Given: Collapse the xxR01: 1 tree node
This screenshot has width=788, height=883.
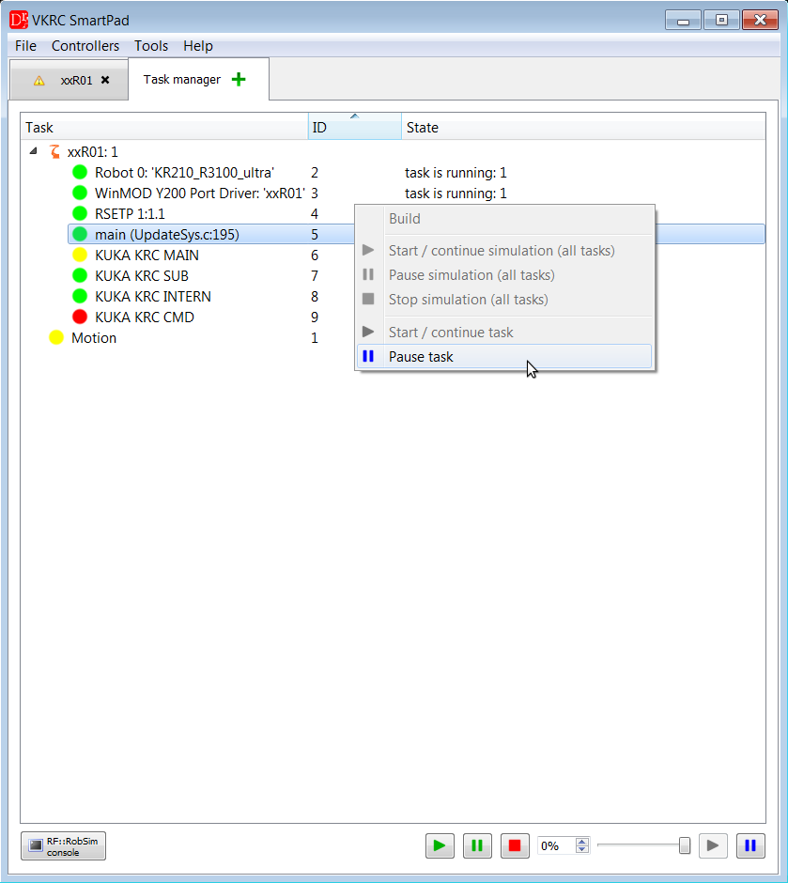Looking at the screenshot, I should point(34,151).
